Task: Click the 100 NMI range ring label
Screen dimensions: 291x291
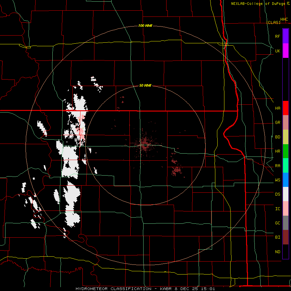Action: click(x=145, y=26)
